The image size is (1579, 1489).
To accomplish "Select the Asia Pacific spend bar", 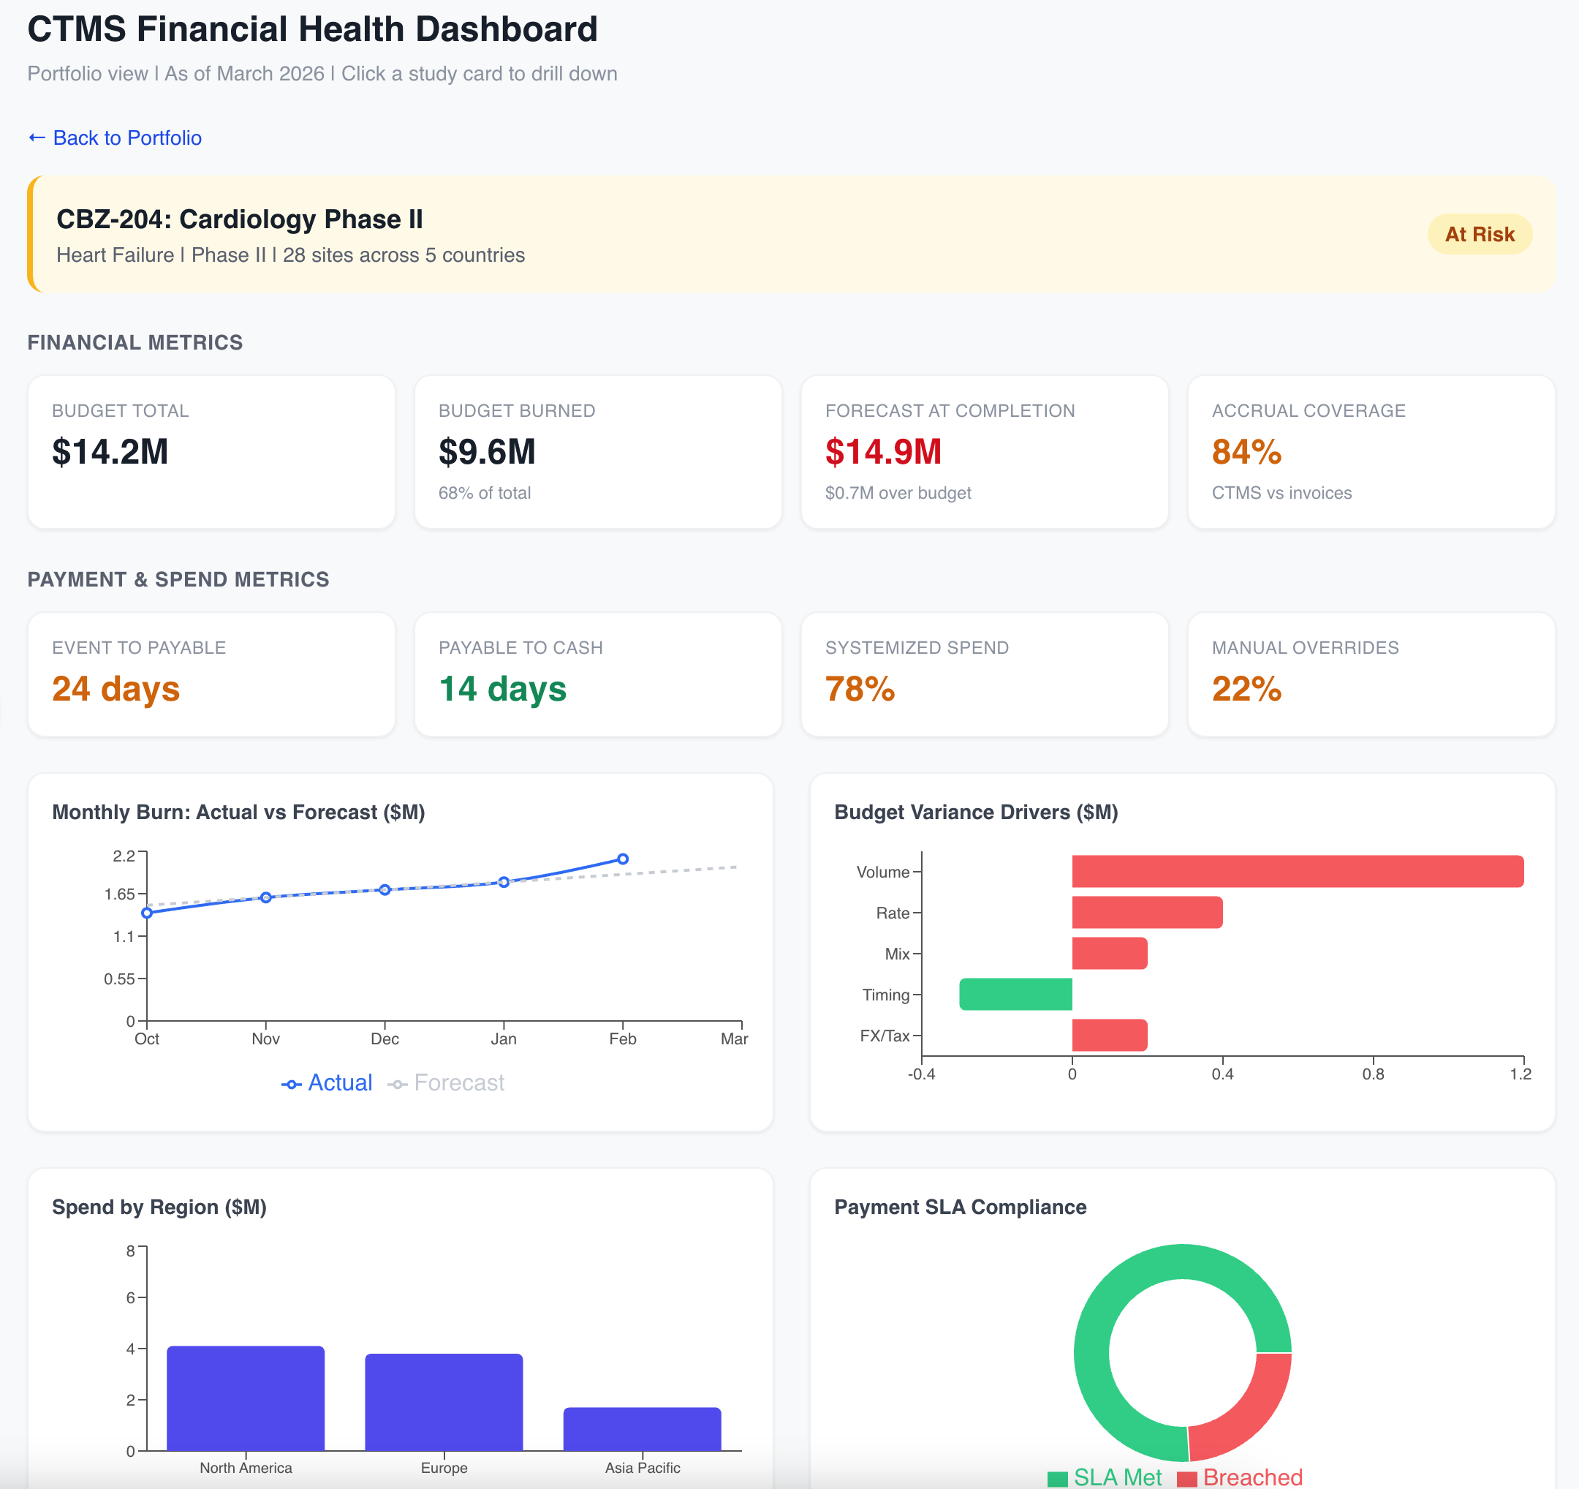I will point(642,1428).
